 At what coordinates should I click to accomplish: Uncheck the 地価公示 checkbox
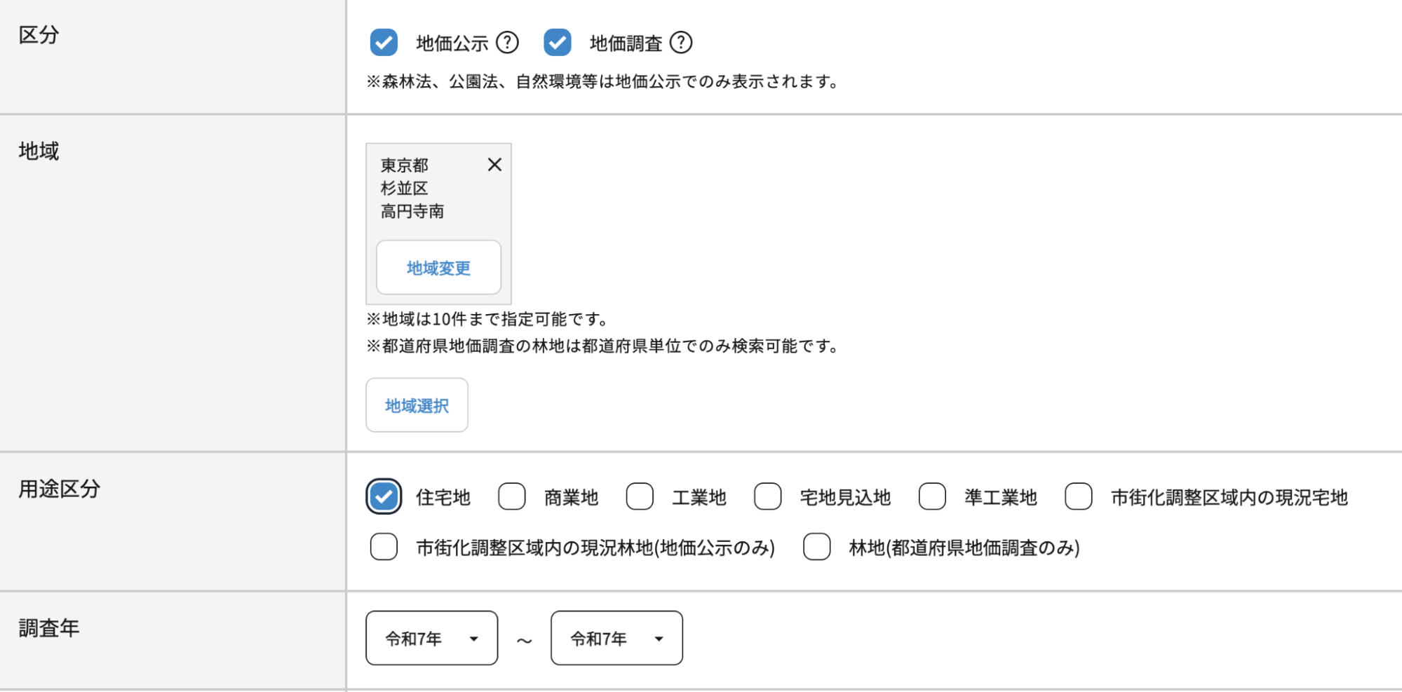click(x=384, y=43)
